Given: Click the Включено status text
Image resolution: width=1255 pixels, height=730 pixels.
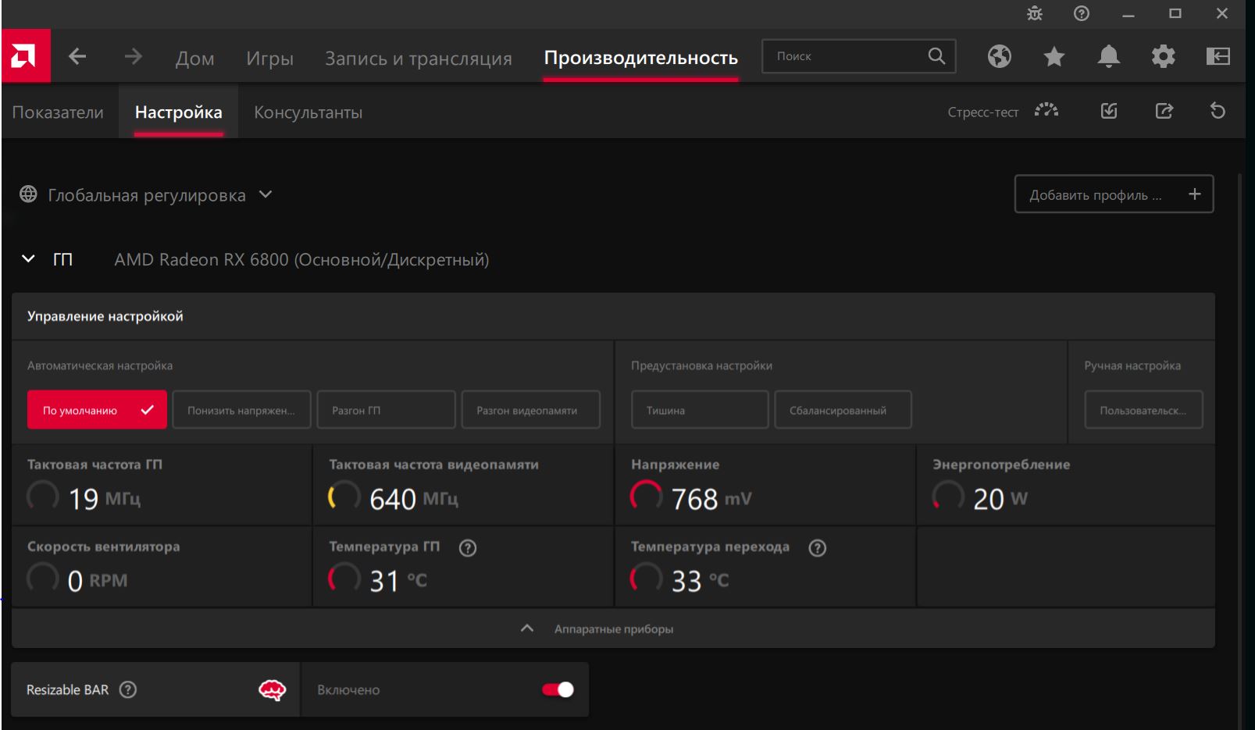Looking at the screenshot, I should pos(348,690).
